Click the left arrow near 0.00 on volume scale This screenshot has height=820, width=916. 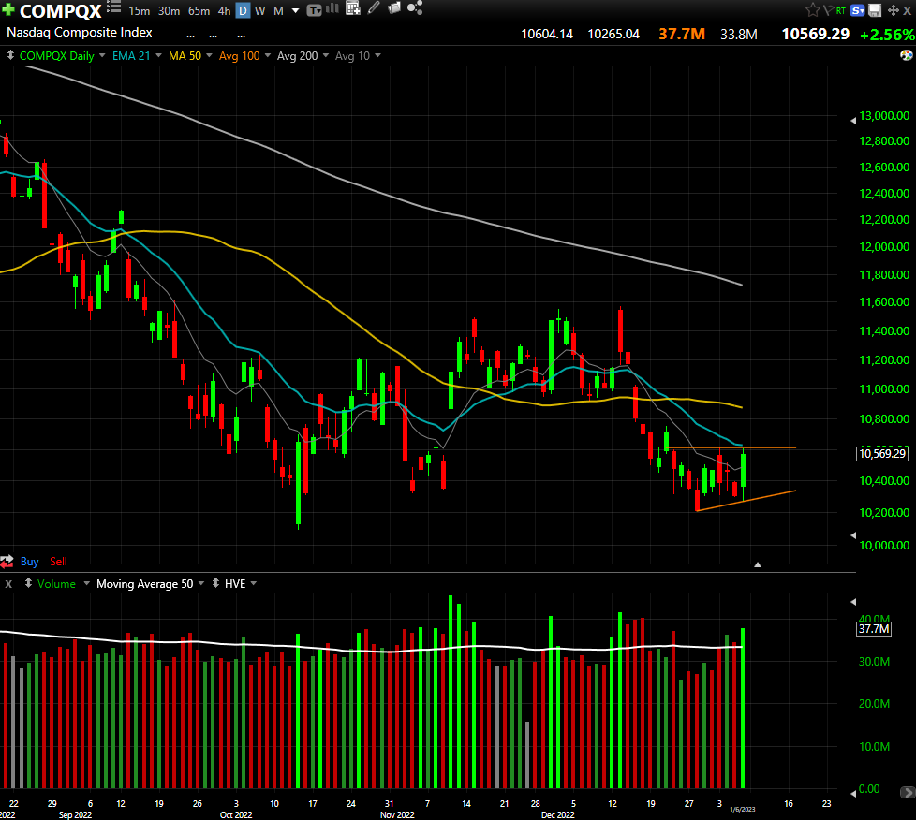coord(853,792)
